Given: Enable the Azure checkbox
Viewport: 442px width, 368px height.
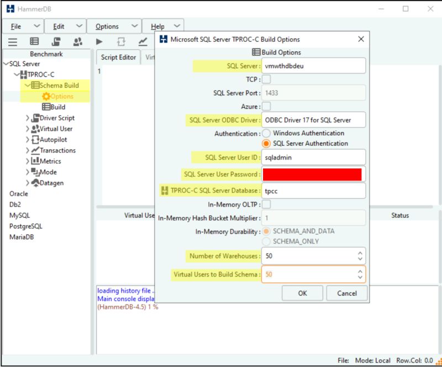Looking at the screenshot, I should [x=266, y=106].
